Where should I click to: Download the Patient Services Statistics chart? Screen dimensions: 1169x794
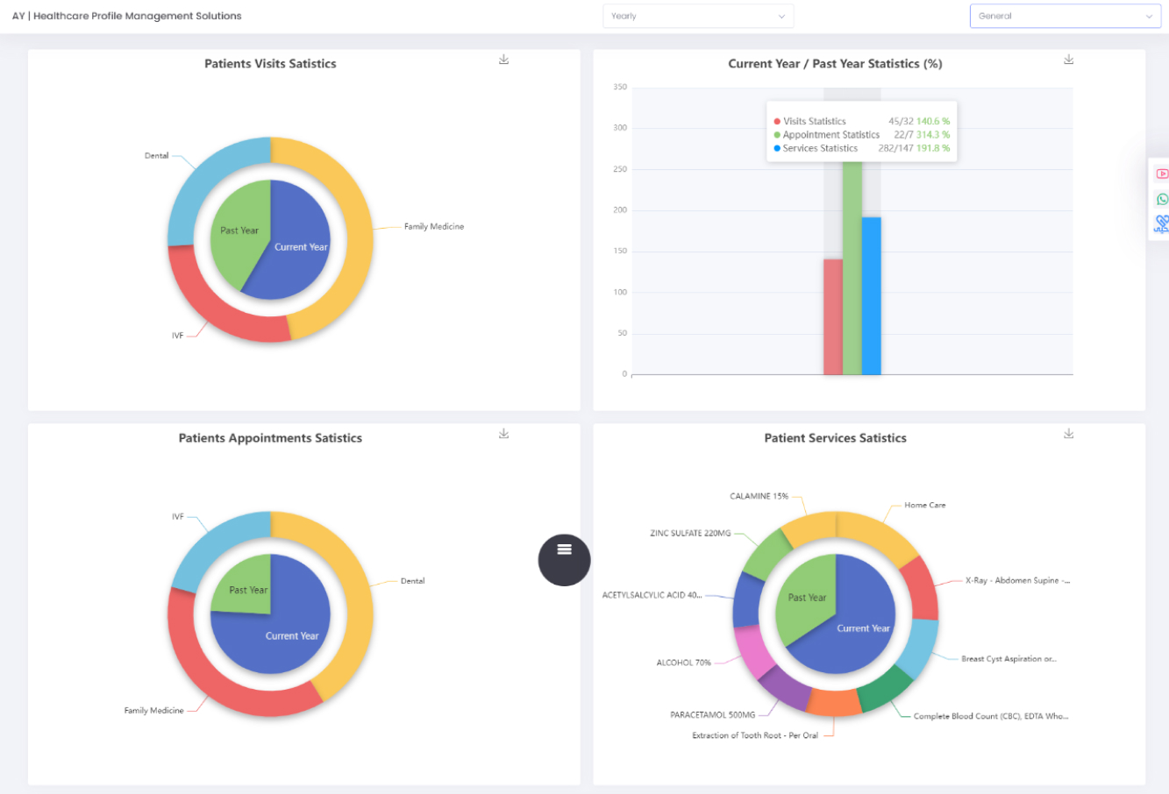[1068, 434]
